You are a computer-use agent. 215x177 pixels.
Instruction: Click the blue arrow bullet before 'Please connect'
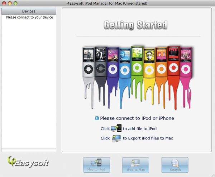pyautogui.click(x=97, y=118)
